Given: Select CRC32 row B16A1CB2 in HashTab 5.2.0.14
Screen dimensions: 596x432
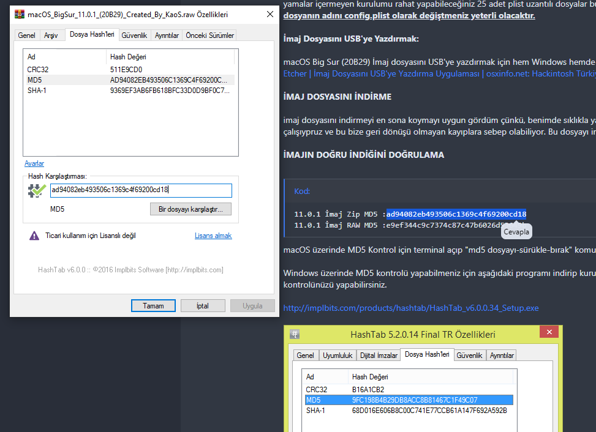Looking at the screenshot, I should pos(409,390).
